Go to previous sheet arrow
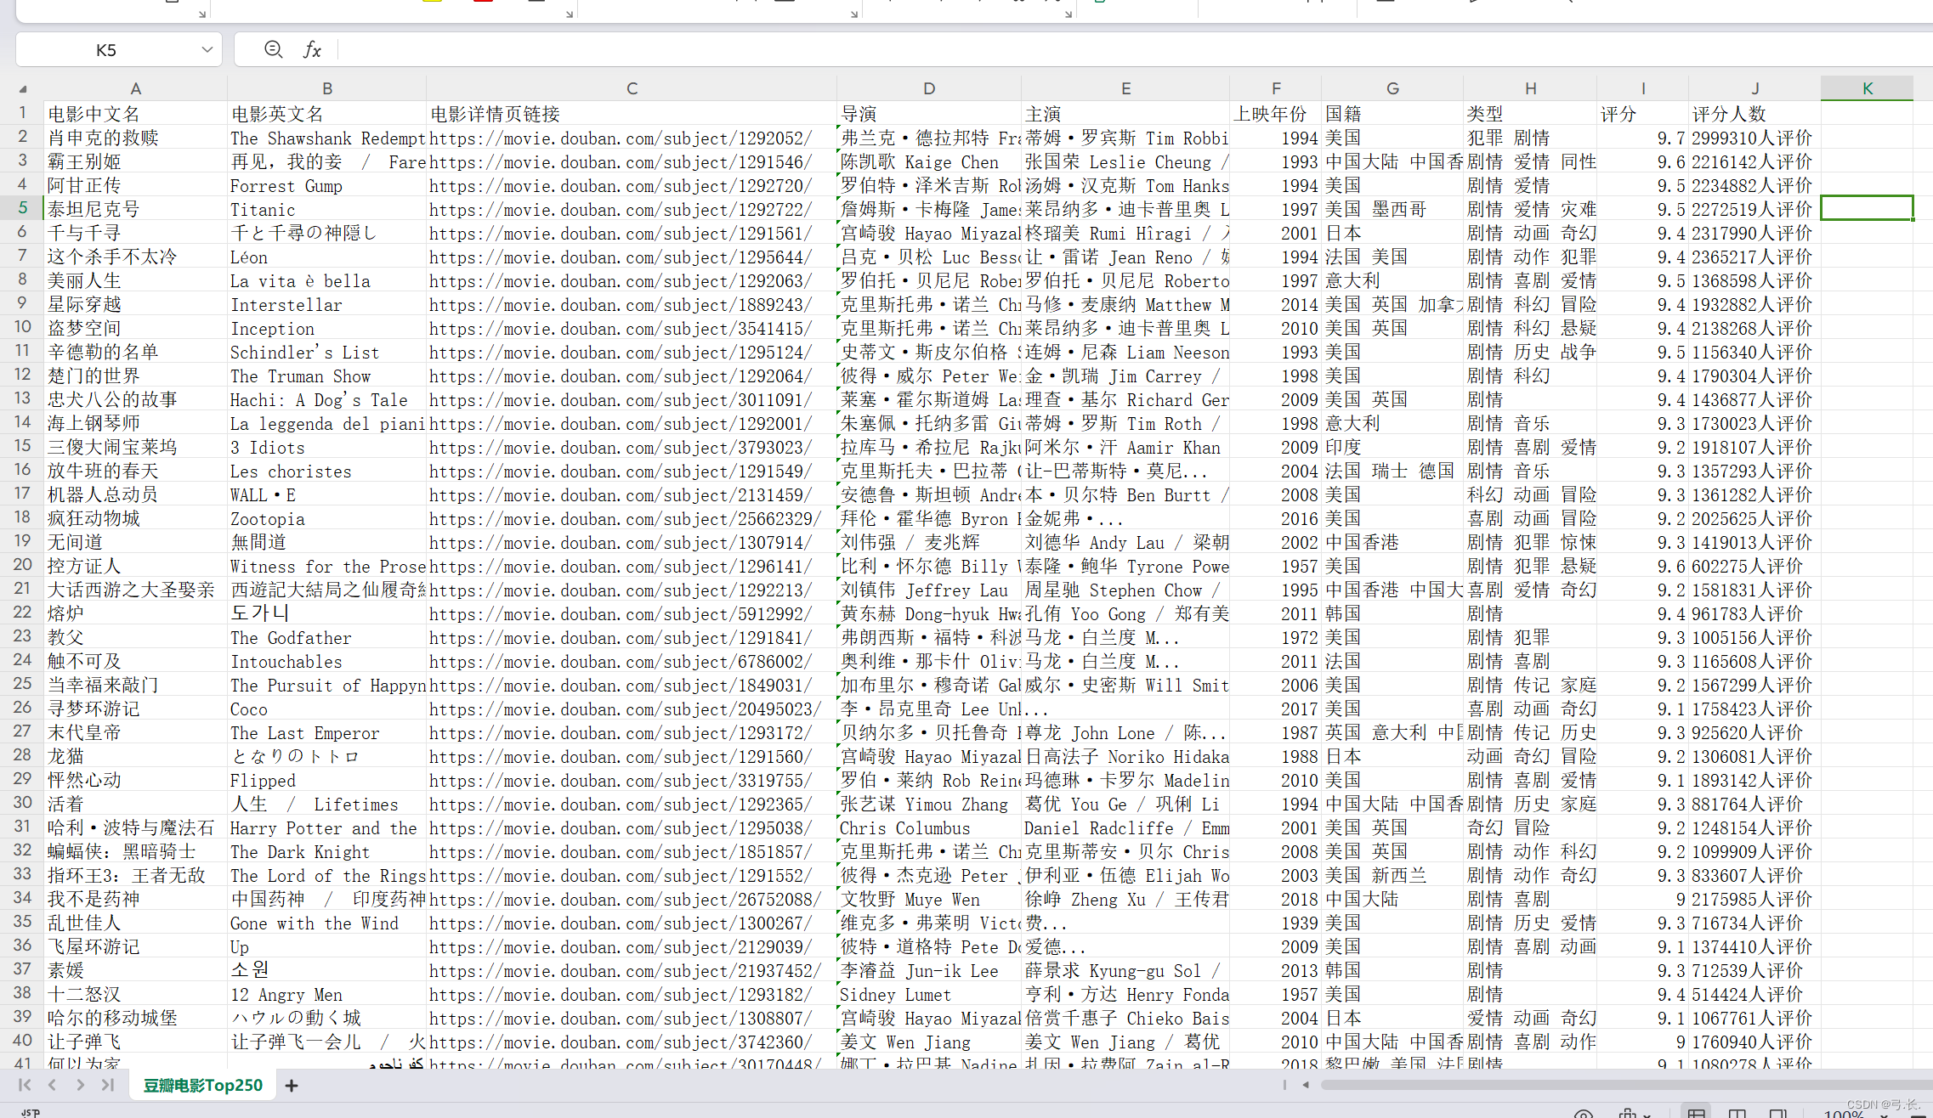 (52, 1085)
